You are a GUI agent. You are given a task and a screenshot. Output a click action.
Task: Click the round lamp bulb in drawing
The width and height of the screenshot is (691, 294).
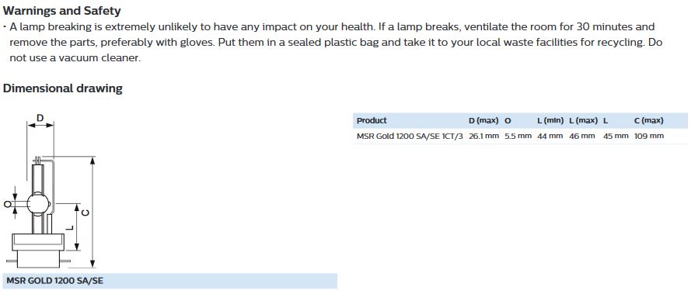pyautogui.click(x=38, y=204)
